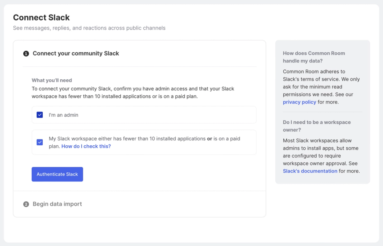Click the subtitle about messages and reactions
The image size is (383, 246).
[89, 28]
